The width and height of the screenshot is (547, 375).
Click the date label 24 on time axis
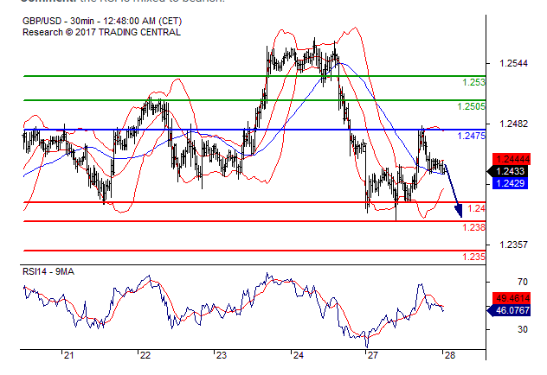(x=299, y=355)
